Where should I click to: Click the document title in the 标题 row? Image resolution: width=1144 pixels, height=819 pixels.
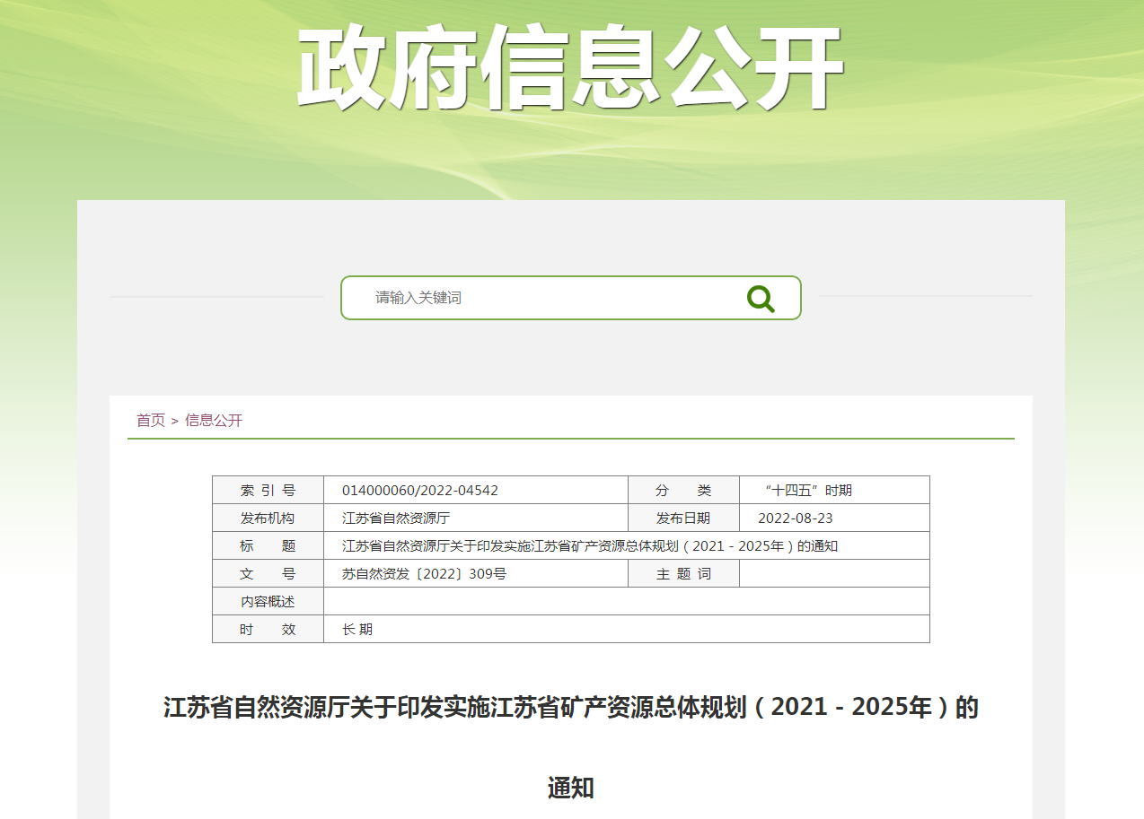(590, 546)
